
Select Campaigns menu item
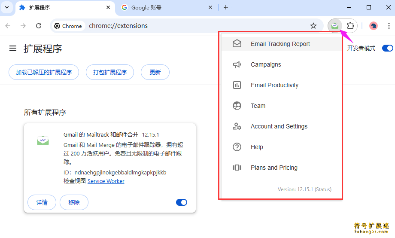(281, 64)
